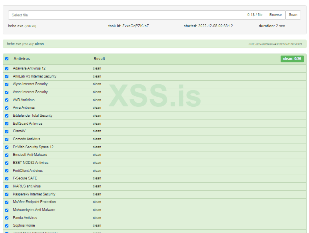
Task: Uncheck the ESET NOD32 Antivirus checkbox
Action: 7,163
